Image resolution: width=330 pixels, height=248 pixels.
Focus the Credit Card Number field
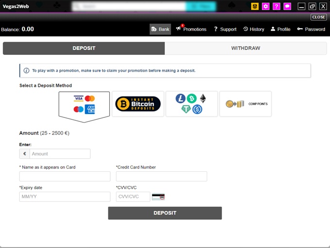[161, 176]
